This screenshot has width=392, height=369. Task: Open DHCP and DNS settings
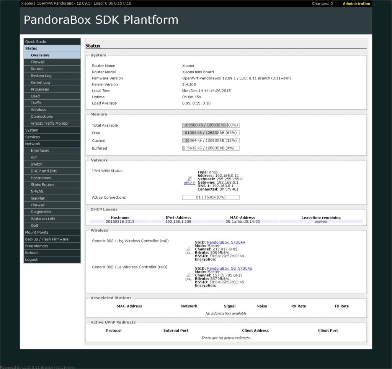point(44,171)
